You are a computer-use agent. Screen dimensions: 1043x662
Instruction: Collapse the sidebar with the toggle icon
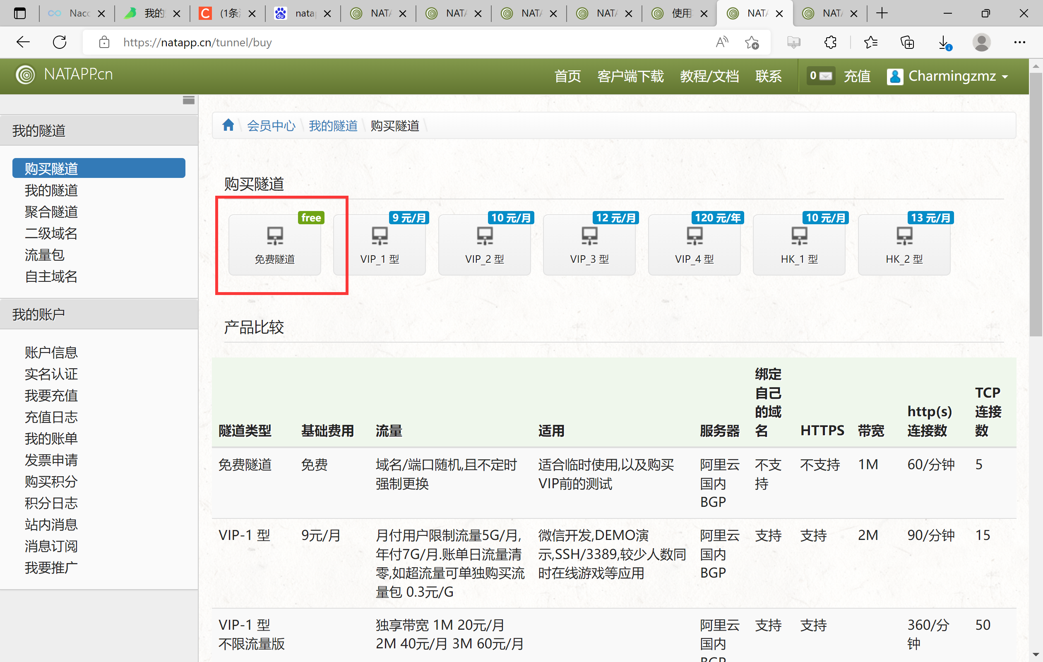coord(188,100)
